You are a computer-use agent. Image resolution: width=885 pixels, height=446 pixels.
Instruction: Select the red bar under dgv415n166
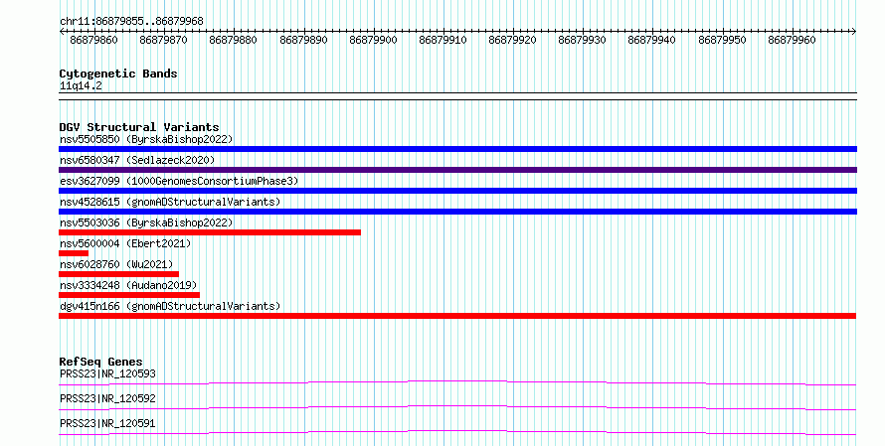pos(457,316)
